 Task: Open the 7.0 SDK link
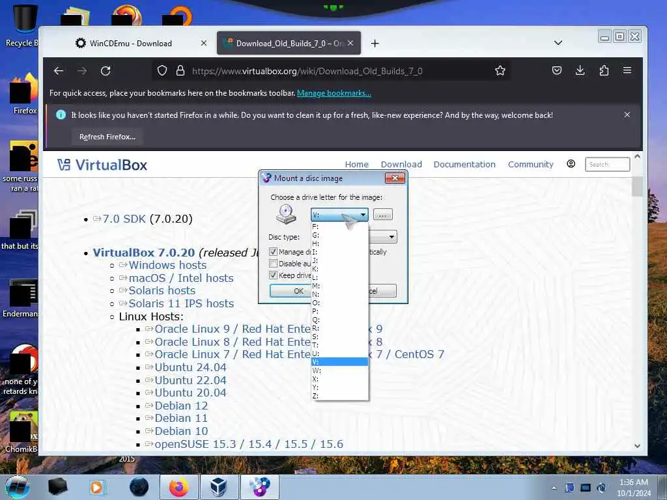pyautogui.click(x=124, y=219)
